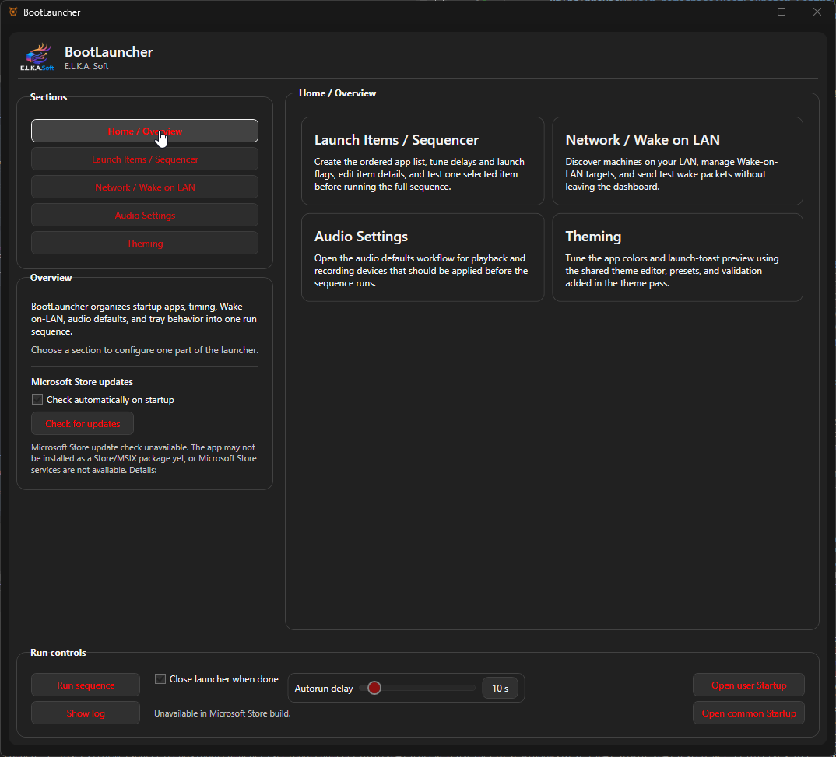
Task: Open the Network / Wake on LAN overview card
Action: click(x=678, y=161)
